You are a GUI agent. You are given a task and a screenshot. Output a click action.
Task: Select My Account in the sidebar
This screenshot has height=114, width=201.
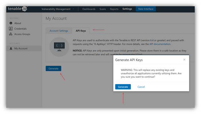[24, 48]
